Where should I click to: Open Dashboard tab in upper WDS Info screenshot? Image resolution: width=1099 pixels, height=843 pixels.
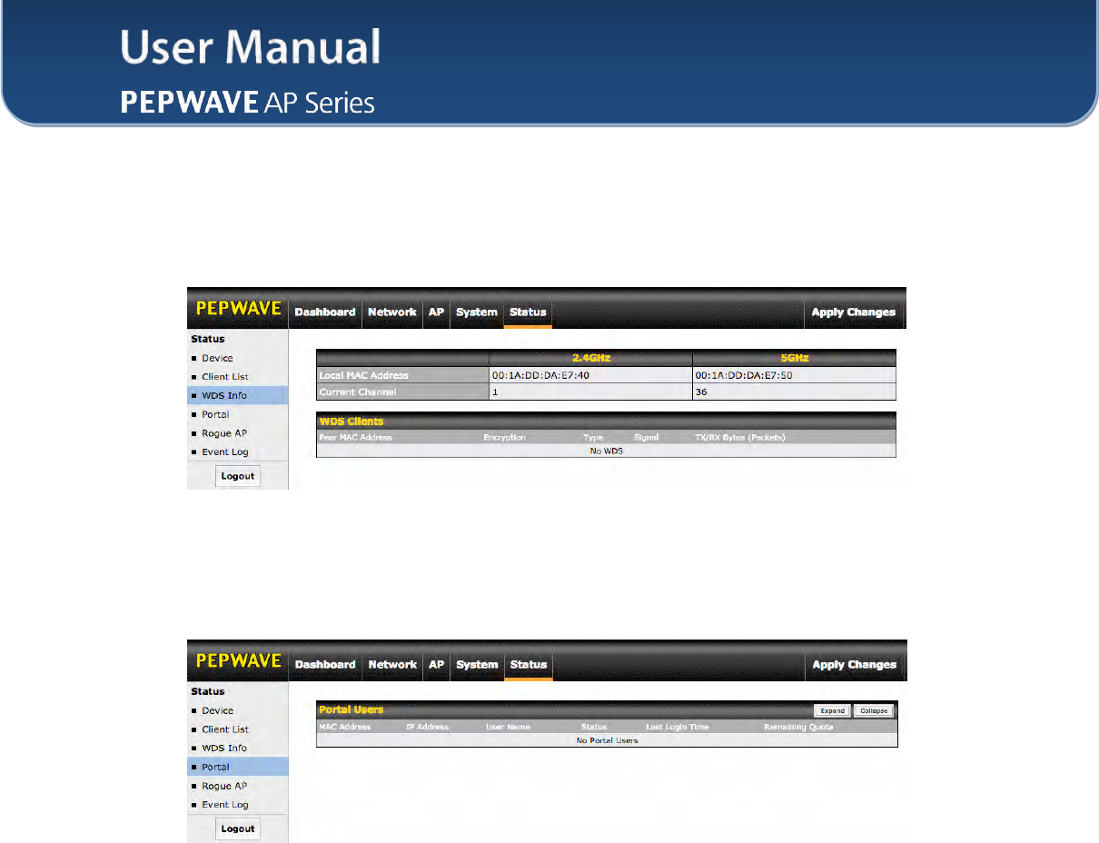[x=325, y=312]
